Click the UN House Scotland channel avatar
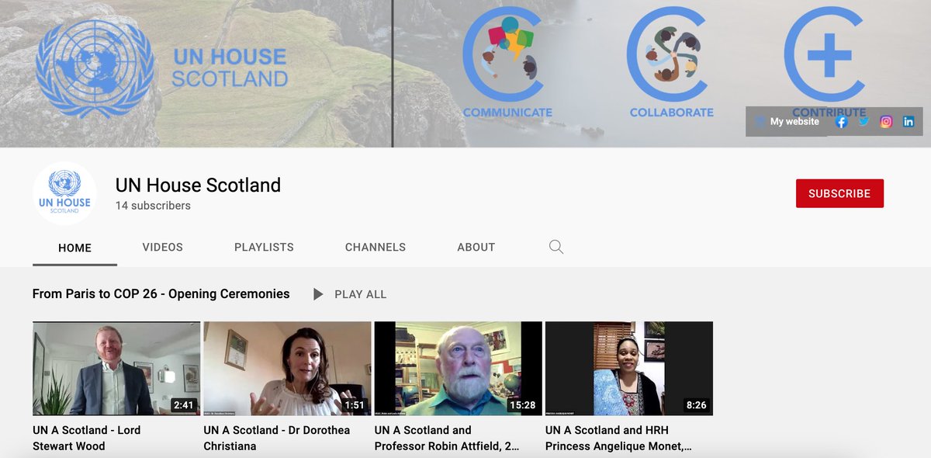Viewport: 931px width, 458px height. [64, 193]
